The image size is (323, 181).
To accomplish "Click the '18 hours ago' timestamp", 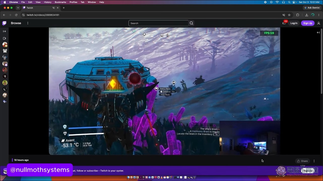I will [21, 160].
